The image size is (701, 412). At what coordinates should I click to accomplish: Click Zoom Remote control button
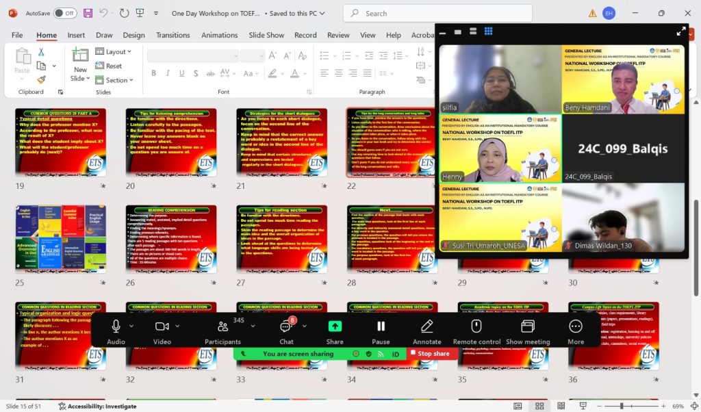coord(476,331)
